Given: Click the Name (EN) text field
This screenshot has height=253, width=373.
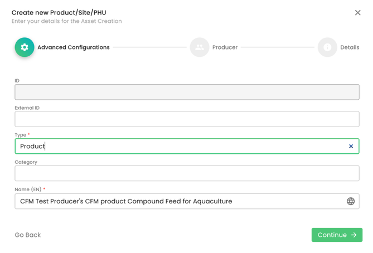Looking at the screenshot, I should (x=178, y=201).
